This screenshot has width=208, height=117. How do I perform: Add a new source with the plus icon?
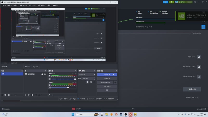(25, 95)
